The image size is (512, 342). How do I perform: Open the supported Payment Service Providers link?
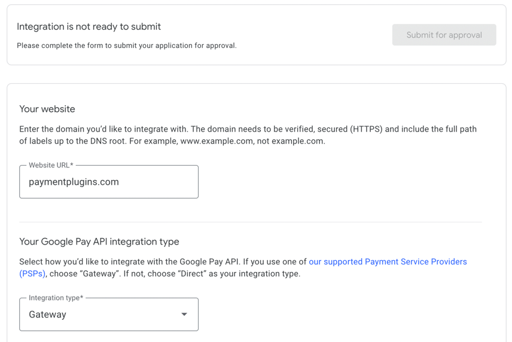(388, 262)
